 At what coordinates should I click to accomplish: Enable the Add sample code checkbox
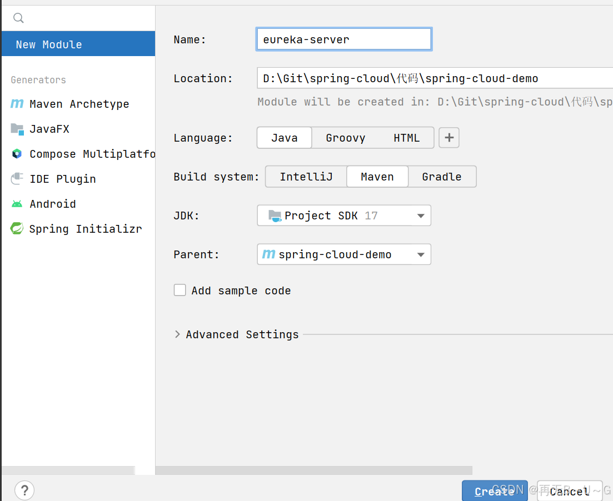(x=180, y=290)
